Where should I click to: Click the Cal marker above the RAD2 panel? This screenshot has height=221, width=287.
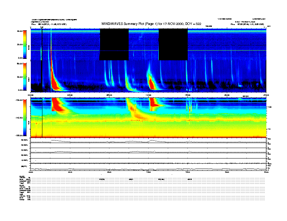pos(42,27)
